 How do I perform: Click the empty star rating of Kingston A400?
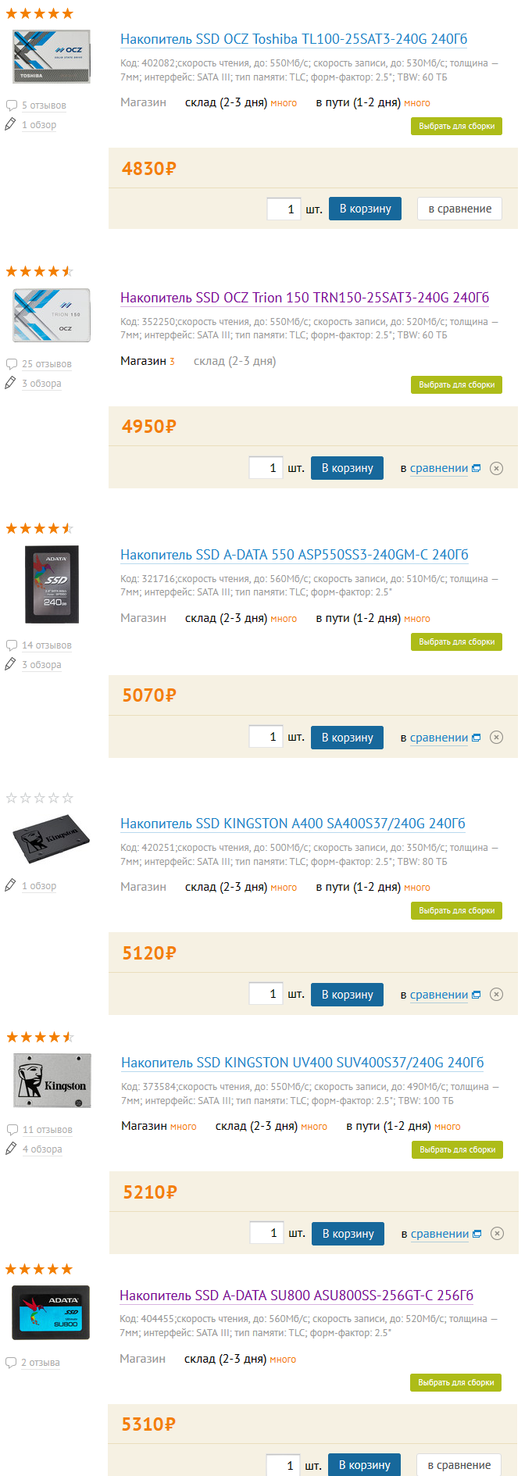click(39, 798)
